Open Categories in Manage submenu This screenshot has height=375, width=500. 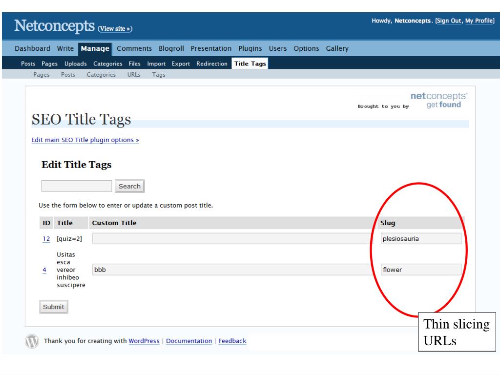coord(108,64)
